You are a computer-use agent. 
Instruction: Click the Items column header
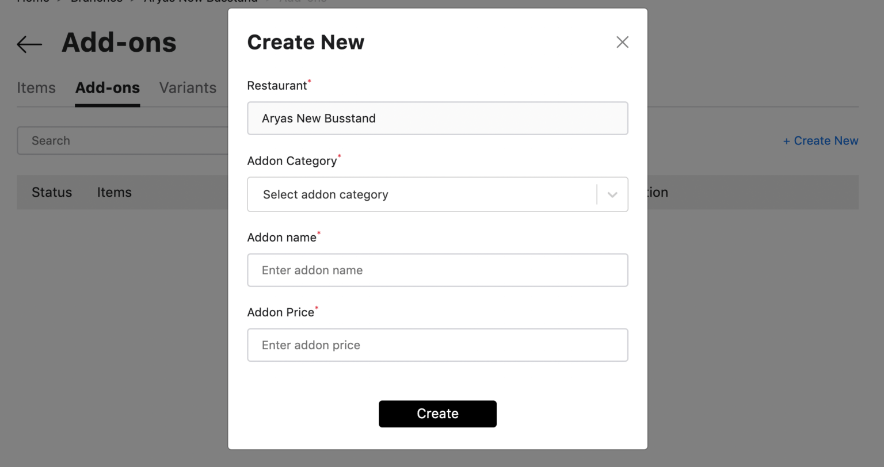[x=113, y=192]
